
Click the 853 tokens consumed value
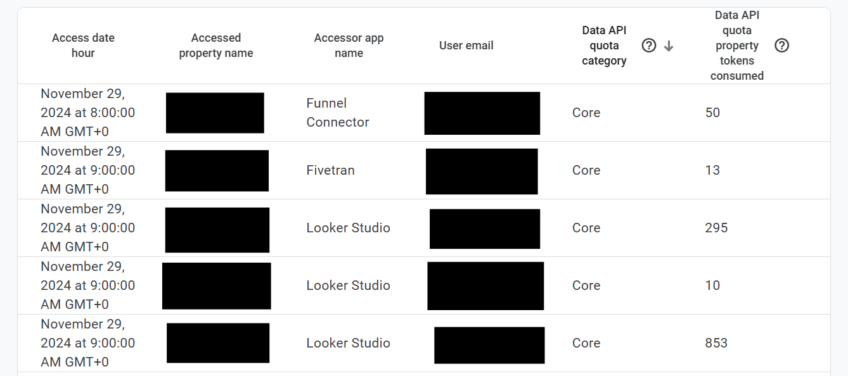[x=716, y=343]
